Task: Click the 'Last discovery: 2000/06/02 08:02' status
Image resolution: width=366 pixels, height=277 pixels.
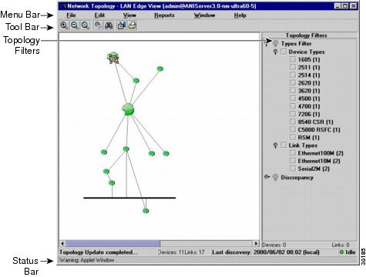Action: pos(266,252)
